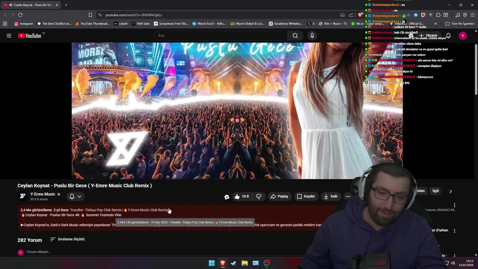Click the volume icon in system tray

pyautogui.click(x=453, y=263)
